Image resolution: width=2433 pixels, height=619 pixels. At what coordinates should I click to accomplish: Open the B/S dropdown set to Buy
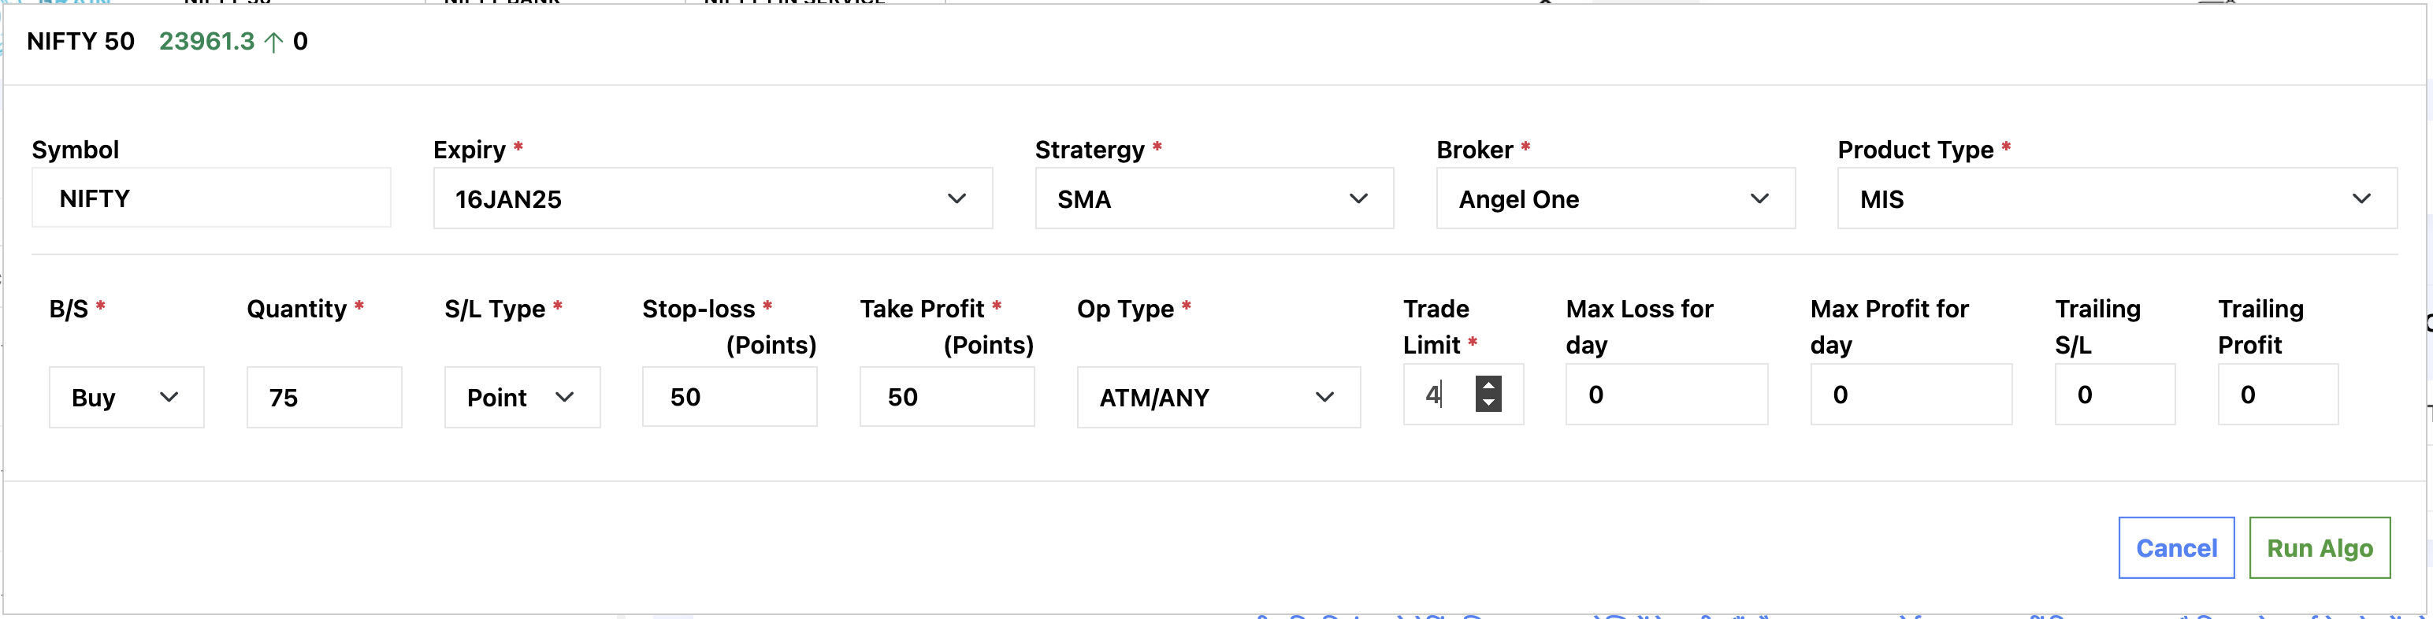click(127, 397)
